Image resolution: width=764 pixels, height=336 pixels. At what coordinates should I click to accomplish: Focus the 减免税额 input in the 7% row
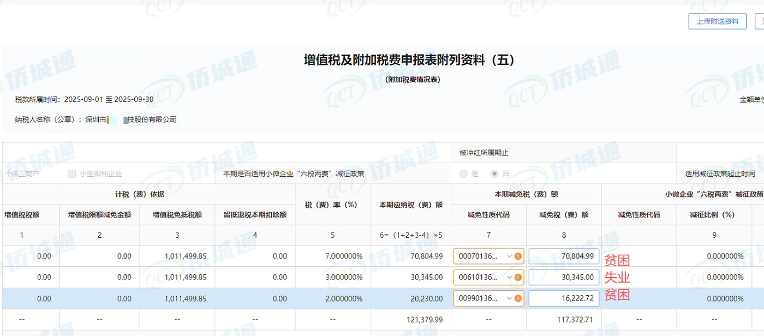tap(564, 256)
